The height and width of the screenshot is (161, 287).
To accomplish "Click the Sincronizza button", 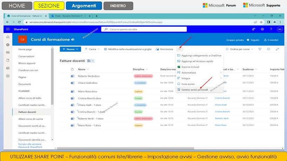I will 164,49.
